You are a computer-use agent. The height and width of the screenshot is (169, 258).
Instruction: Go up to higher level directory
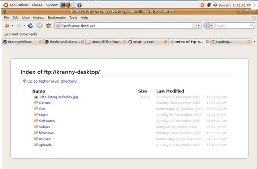coord(52,81)
